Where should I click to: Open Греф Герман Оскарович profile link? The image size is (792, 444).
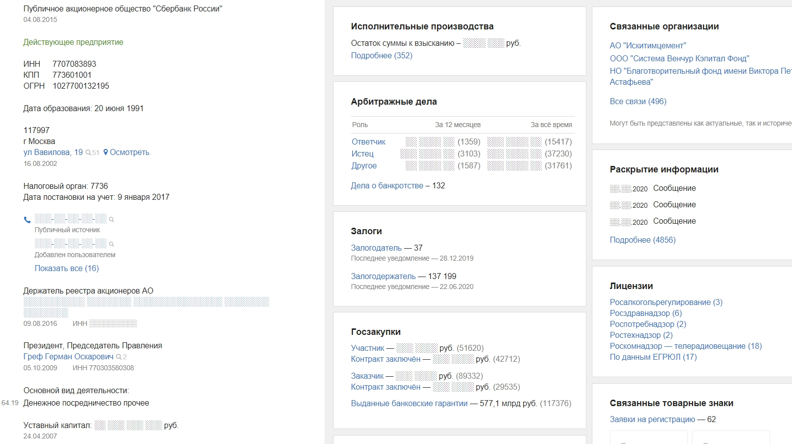(x=68, y=357)
